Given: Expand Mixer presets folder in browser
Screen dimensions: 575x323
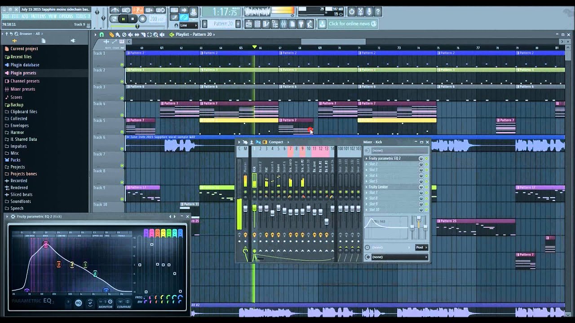Looking at the screenshot, I should (x=22, y=89).
